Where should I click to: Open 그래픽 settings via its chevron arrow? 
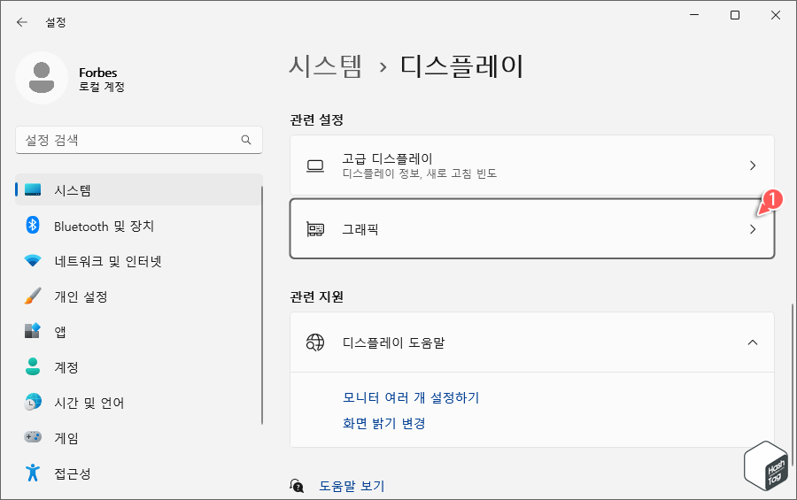point(753,229)
